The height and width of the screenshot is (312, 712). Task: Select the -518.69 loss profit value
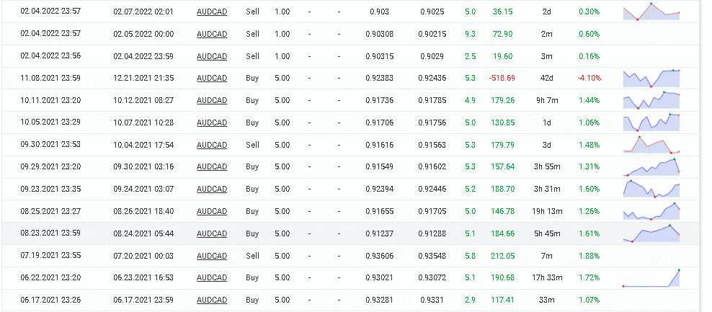coord(502,78)
